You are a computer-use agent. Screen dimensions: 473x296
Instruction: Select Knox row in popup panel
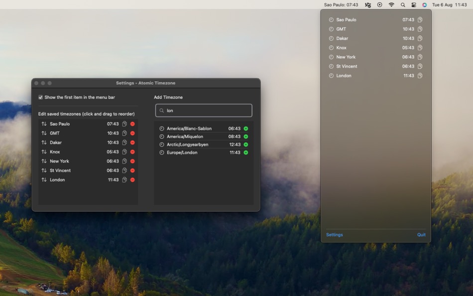[x=375, y=48]
